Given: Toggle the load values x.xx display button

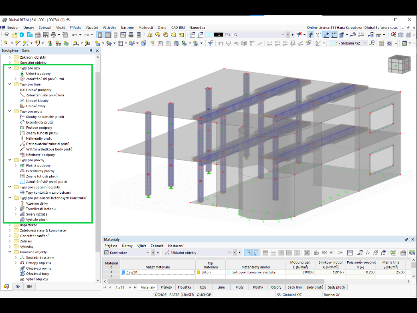Looking at the screenshot, I should point(334,35).
